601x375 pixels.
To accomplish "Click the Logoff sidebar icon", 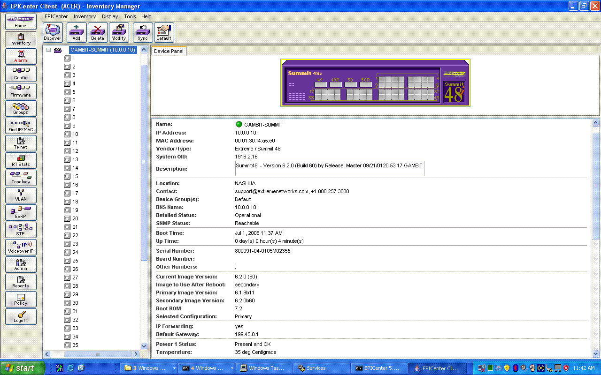I will coord(21,316).
